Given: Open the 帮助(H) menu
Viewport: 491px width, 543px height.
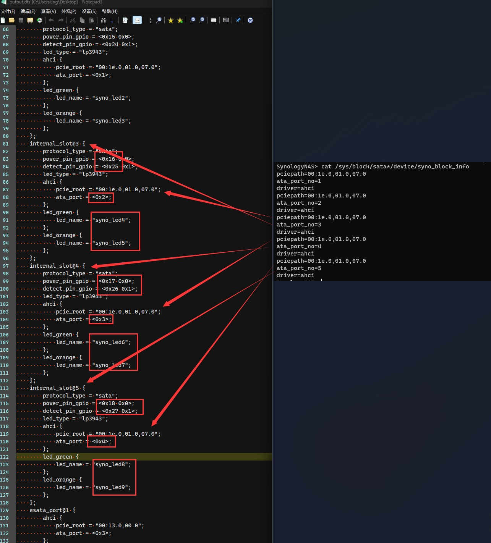Looking at the screenshot, I should [110, 11].
